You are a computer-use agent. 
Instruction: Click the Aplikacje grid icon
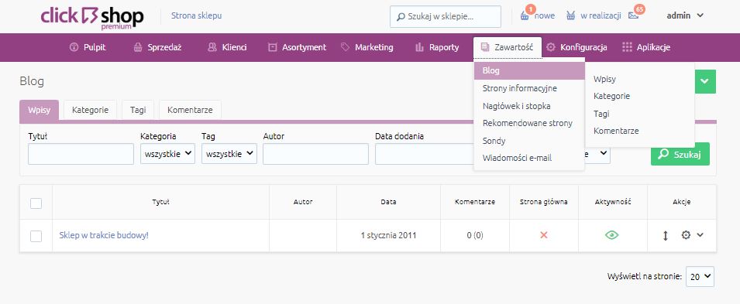627,47
